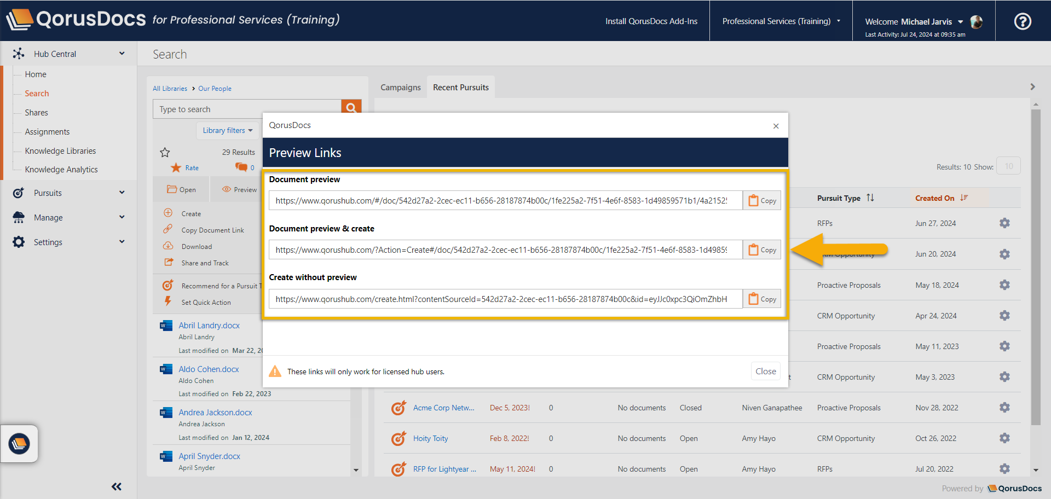Open gear menu for Jun 27, 2024 row
Screen dimensions: 1051x499
1004,223
